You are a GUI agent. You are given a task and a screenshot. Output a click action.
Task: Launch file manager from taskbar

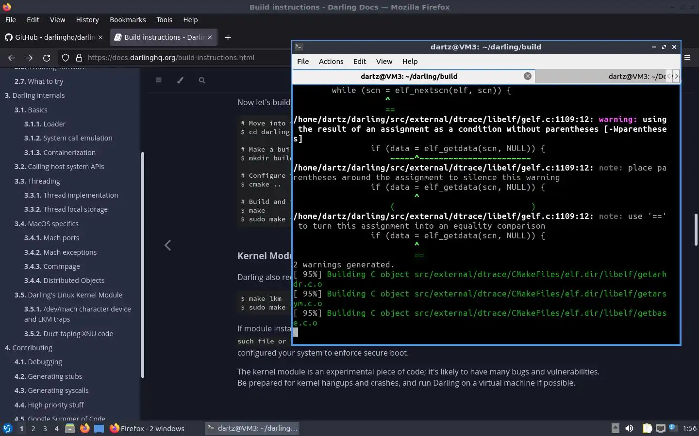(x=70, y=428)
